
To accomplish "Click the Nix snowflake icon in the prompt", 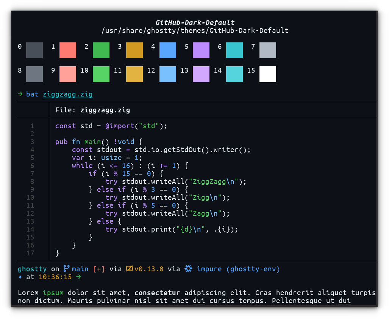I will 188,269.
